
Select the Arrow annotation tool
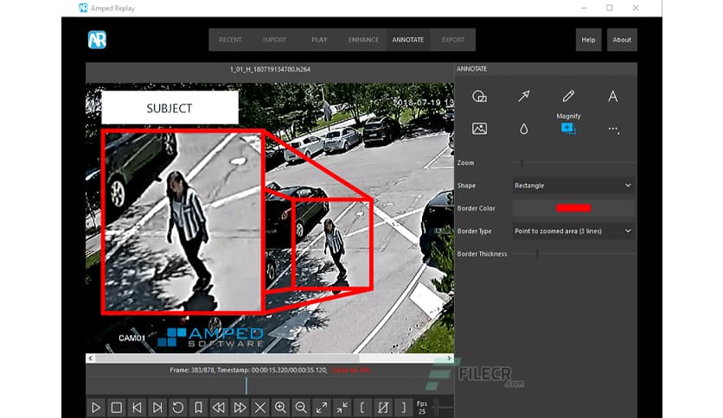[524, 96]
